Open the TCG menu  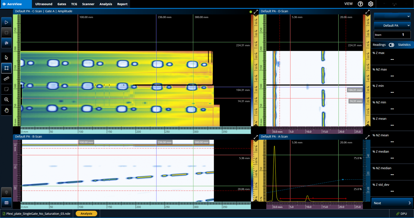click(x=74, y=4)
